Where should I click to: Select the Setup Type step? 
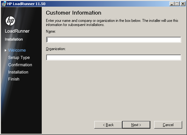(19, 58)
